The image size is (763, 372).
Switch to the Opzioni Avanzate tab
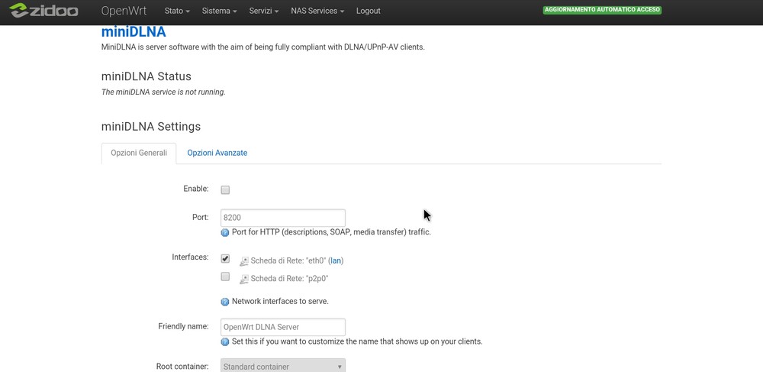click(217, 153)
